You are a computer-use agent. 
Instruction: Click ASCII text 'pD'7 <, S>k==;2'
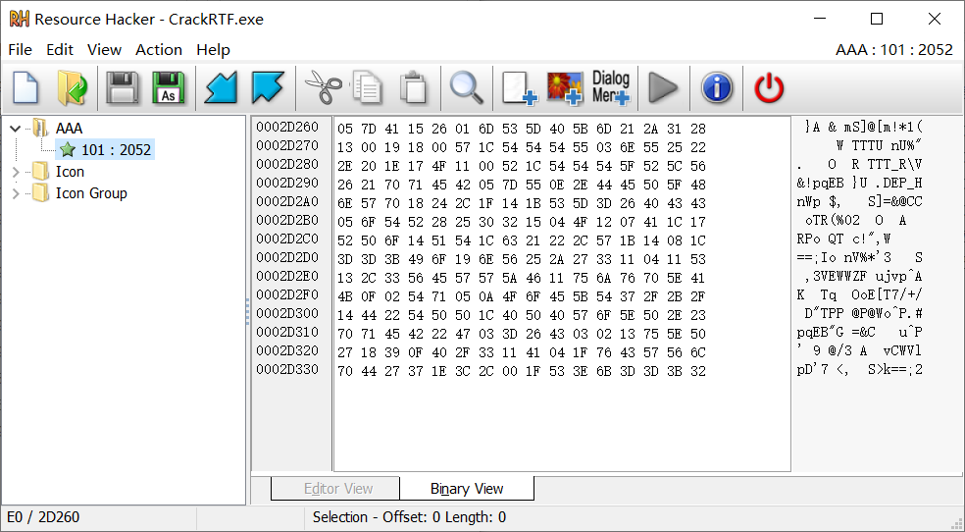point(859,369)
